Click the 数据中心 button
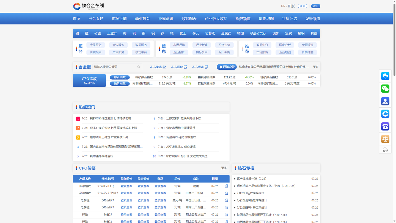Screen dimensions: 396x223 [x=262, y=45]
